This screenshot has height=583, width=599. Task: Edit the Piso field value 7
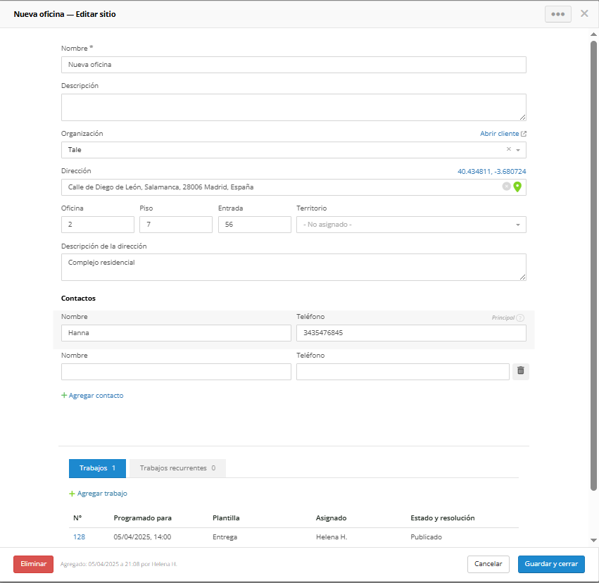176,225
